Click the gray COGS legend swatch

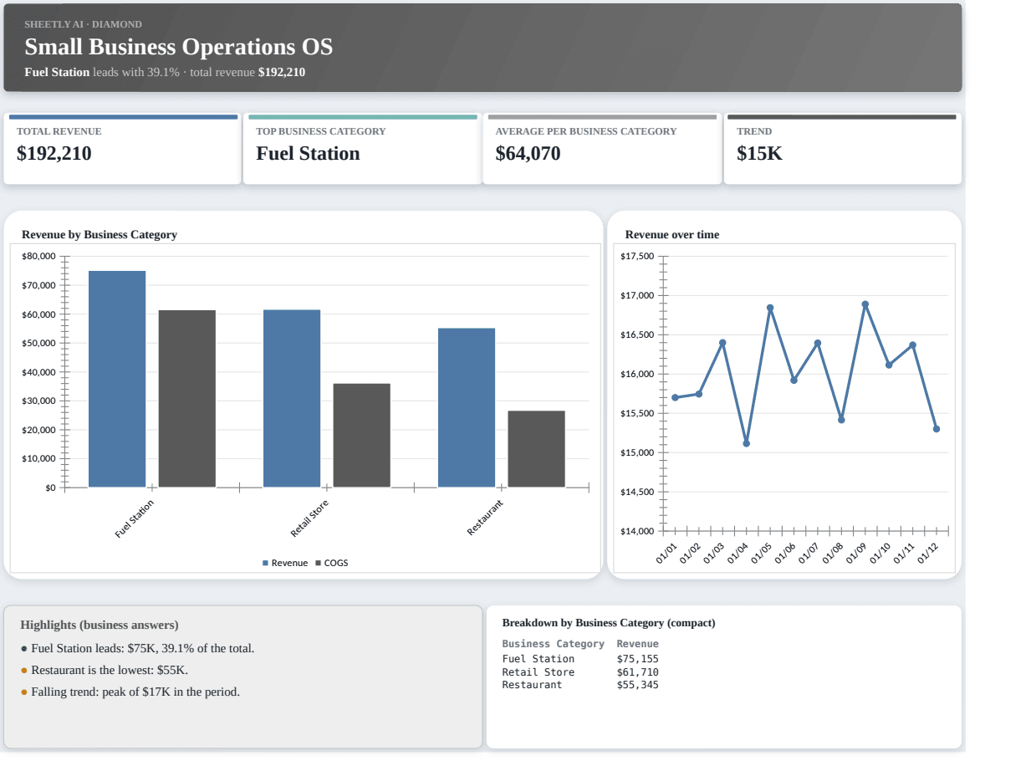(x=319, y=564)
